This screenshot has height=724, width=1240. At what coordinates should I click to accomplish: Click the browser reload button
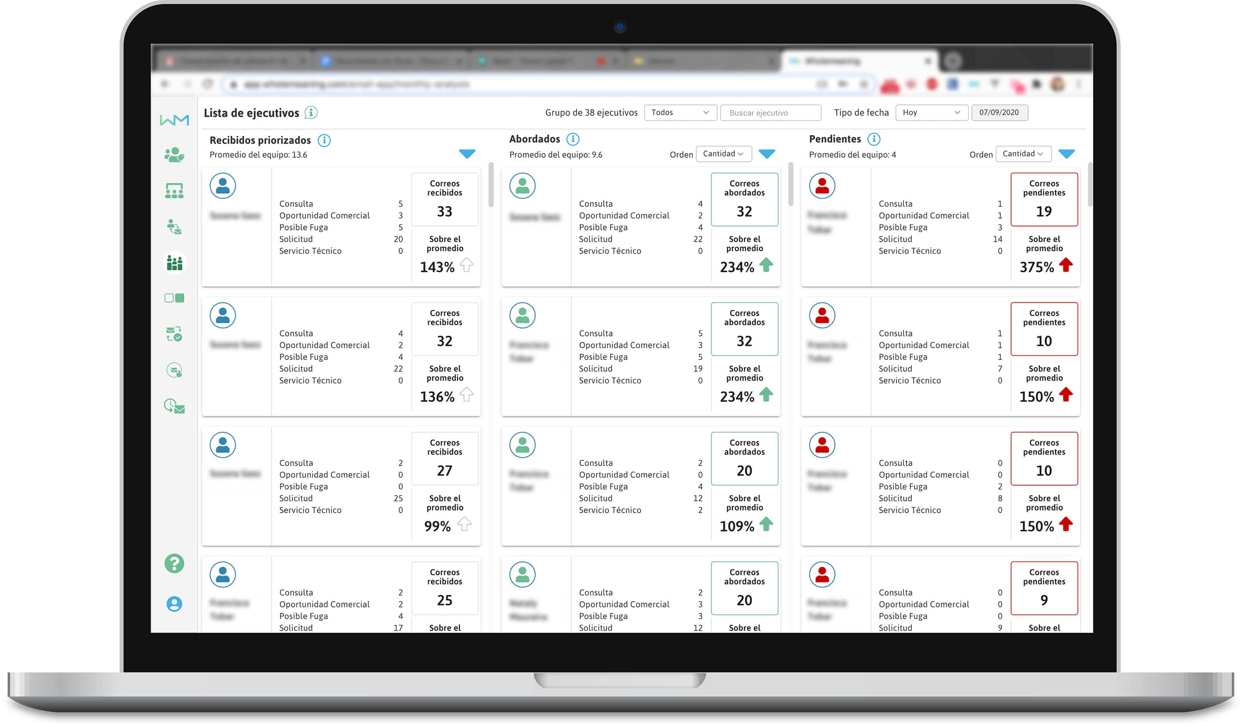tap(207, 84)
